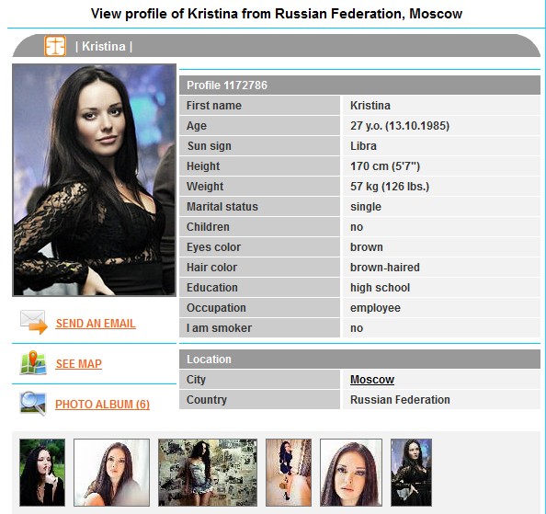Click the envelope email icon
Screen dimensions: 546x514
(x=34, y=322)
